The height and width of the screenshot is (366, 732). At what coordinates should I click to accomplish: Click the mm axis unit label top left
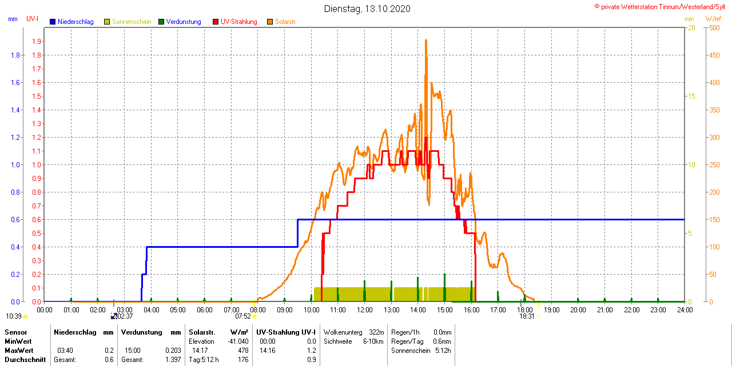[13, 19]
